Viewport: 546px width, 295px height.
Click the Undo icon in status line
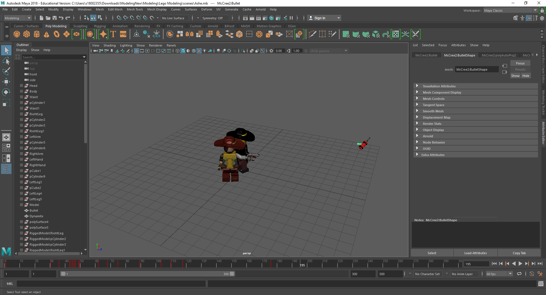point(61,18)
